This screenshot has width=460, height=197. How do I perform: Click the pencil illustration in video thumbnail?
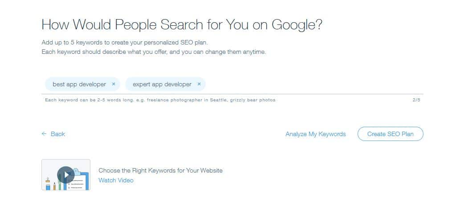pyautogui.click(x=54, y=186)
